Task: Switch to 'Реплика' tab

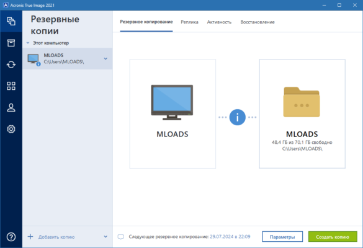Action: point(190,22)
